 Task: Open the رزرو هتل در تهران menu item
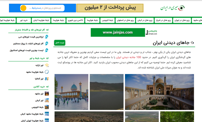[x=181, y=20]
